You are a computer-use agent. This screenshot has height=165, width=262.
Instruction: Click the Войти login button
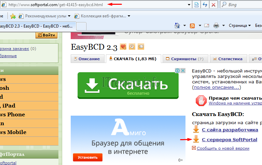[46, 35]
